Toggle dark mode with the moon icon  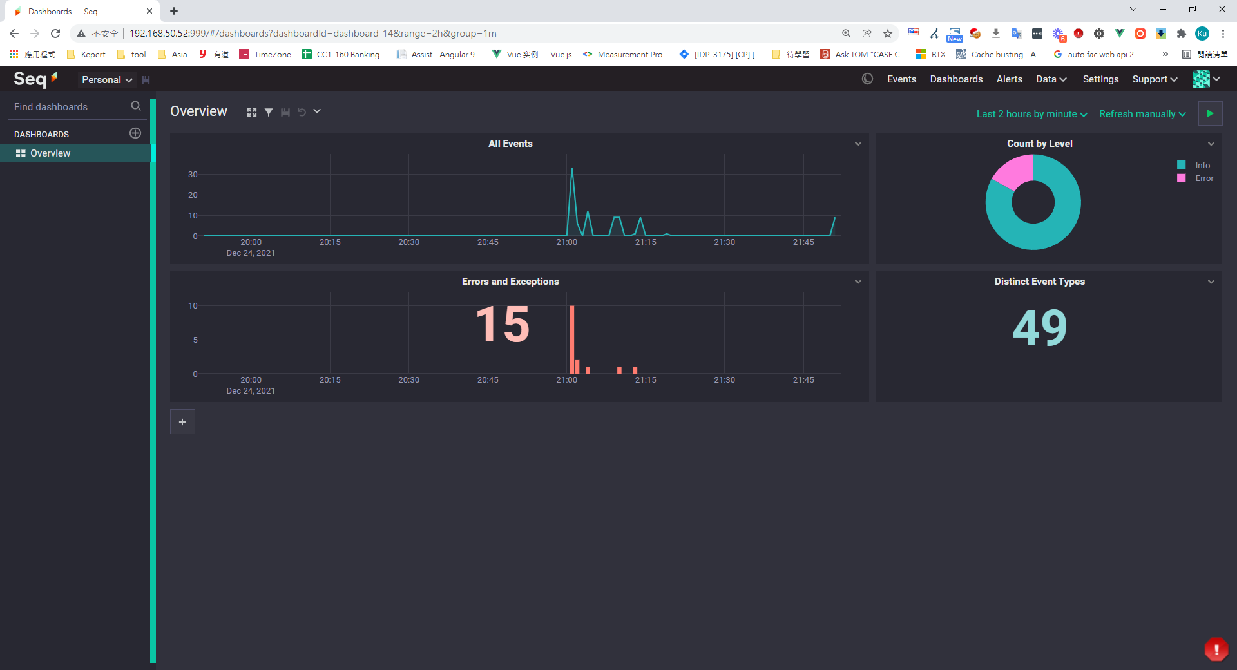(x=867, y=79)
